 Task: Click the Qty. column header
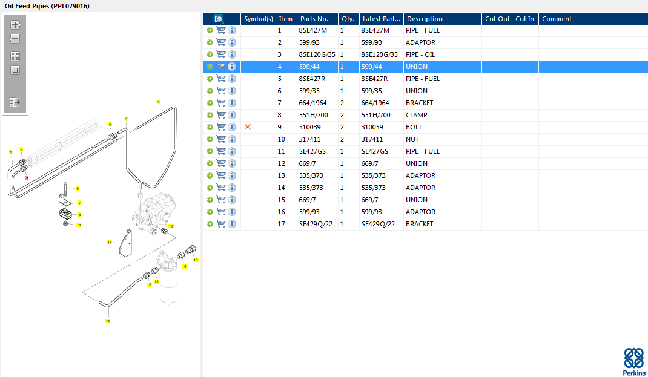tap(348, 19)
